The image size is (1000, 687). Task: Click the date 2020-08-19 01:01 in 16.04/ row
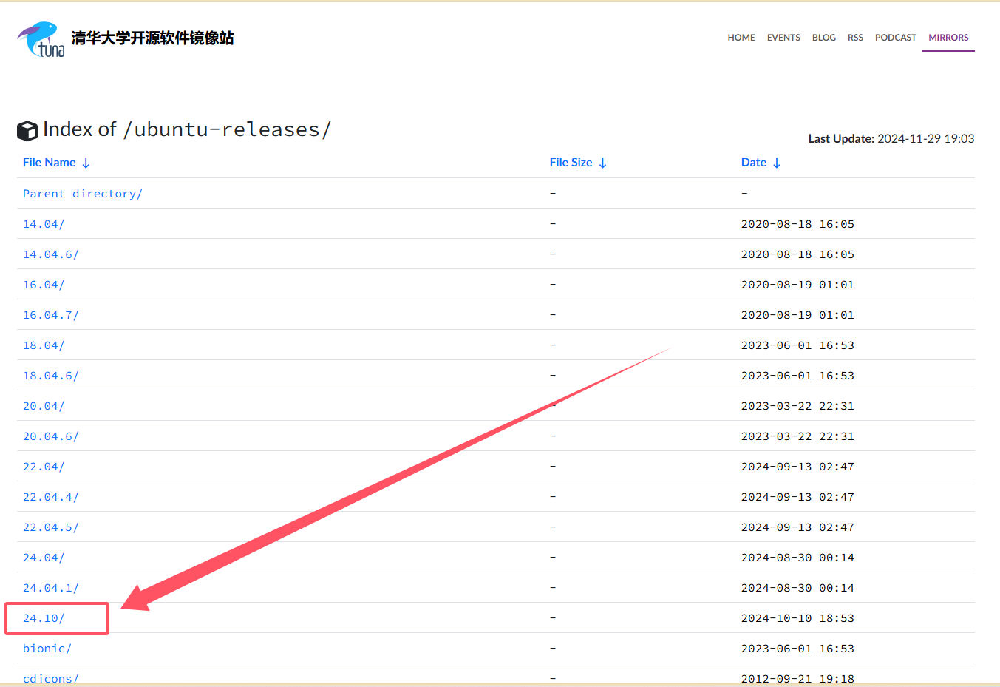tap(797, 285)
